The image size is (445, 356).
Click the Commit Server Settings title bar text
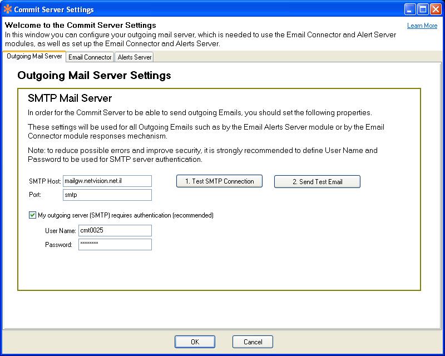tap(54, 9)
